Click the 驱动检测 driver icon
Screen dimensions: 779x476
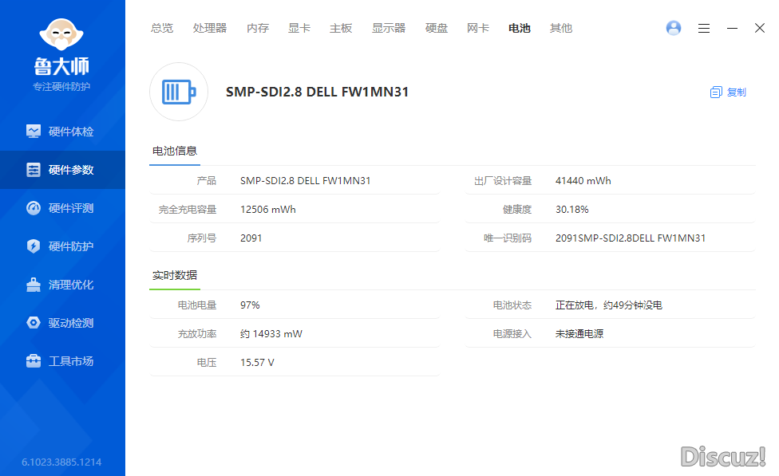[34, 323]
